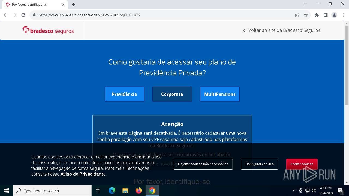This screenshot has height=196, width=349.
Task: Open Chrome three-dot menu
Action: pos(343,15)
